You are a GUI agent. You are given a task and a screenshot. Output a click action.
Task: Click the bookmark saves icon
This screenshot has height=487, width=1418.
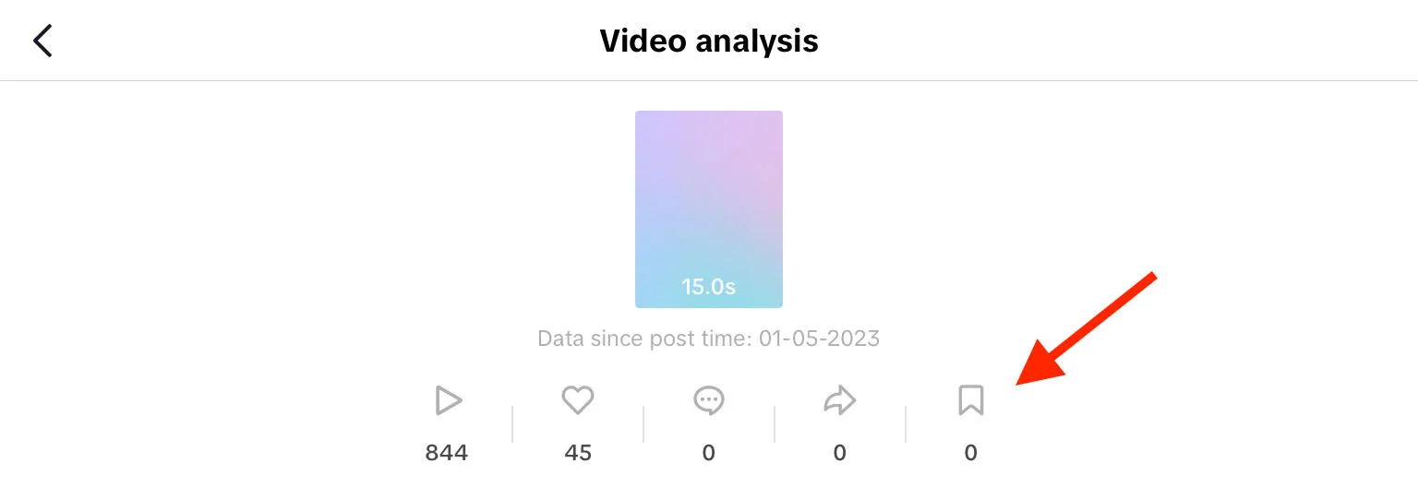(x=970, y=400)
